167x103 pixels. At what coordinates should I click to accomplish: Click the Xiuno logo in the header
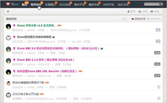coord(12,4)
